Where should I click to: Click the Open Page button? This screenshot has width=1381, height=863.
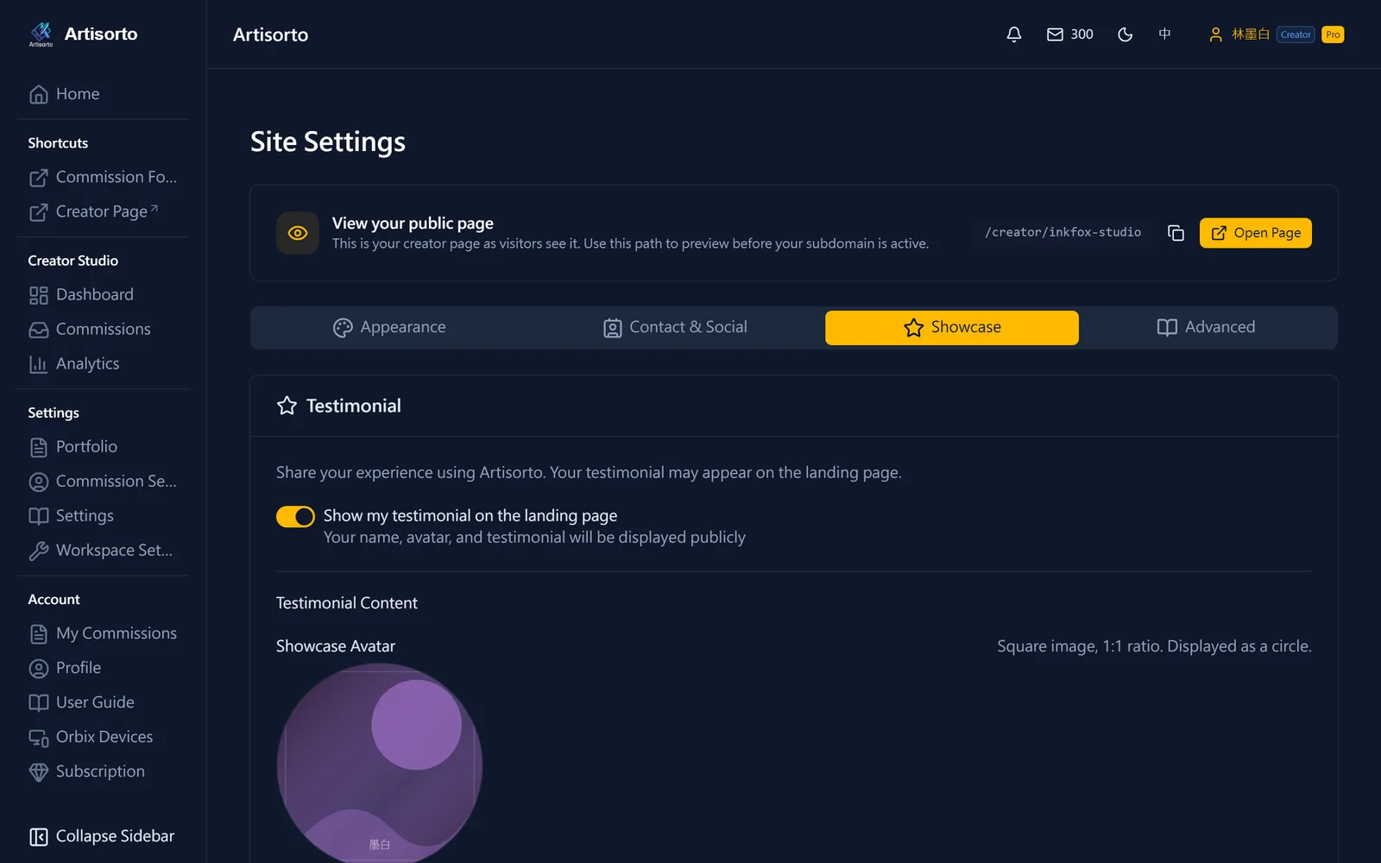1256,233
